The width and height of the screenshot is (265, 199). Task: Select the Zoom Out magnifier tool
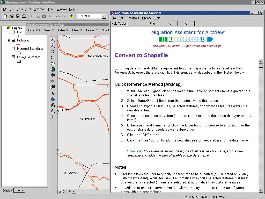click(53, 46)
